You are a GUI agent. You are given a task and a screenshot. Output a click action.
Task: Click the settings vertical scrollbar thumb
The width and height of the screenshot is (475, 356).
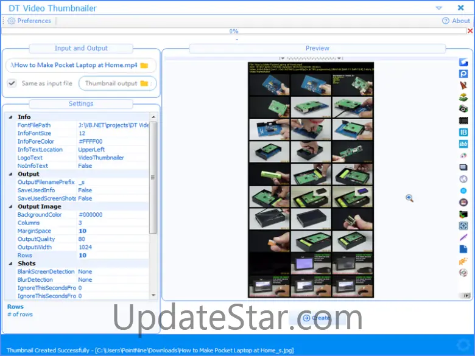pyautogui.click(x=153, y=178)
